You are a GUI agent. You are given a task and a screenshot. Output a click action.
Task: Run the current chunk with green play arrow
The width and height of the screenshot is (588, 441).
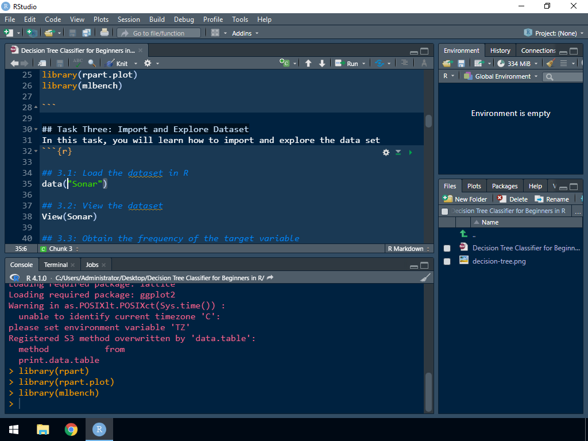[410, 152]
